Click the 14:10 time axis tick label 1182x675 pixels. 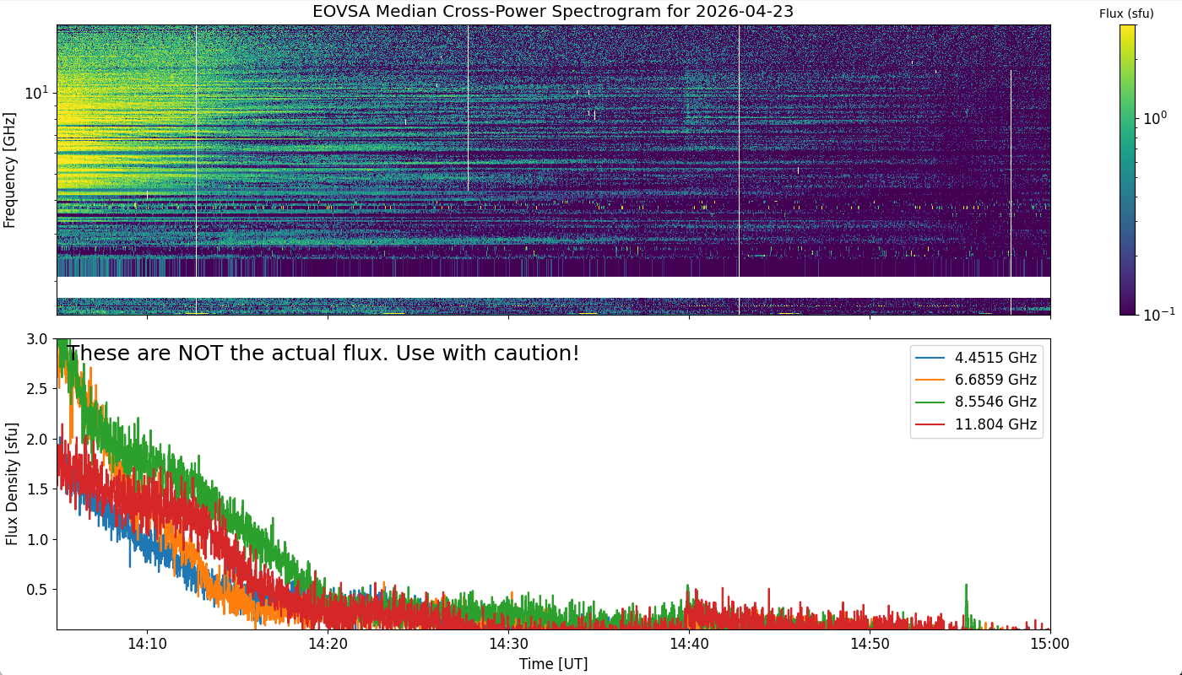(148, 645)
